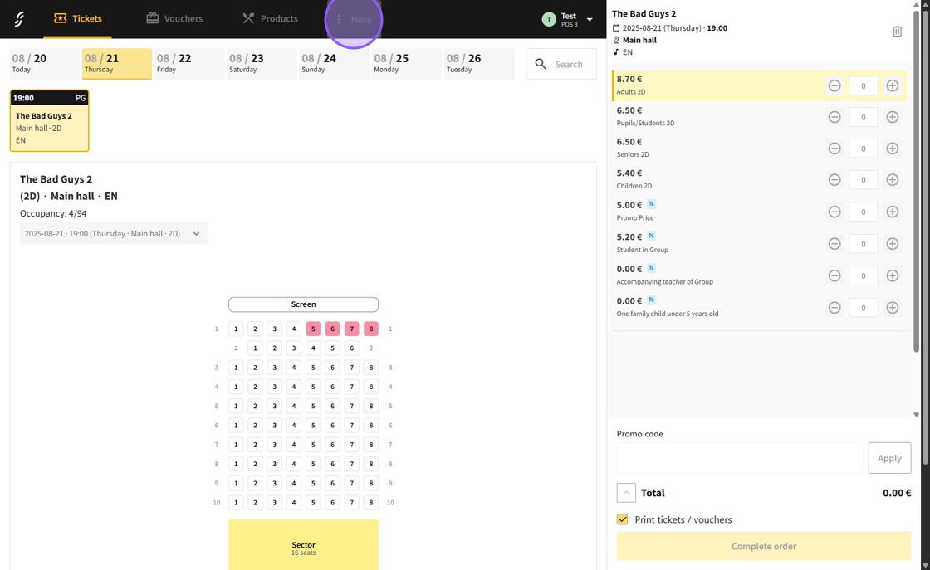Image resolution: width=930 pixels, height=570 pixels.
Task: Switch to the Vouchers tab
Action: coord(174,18)
